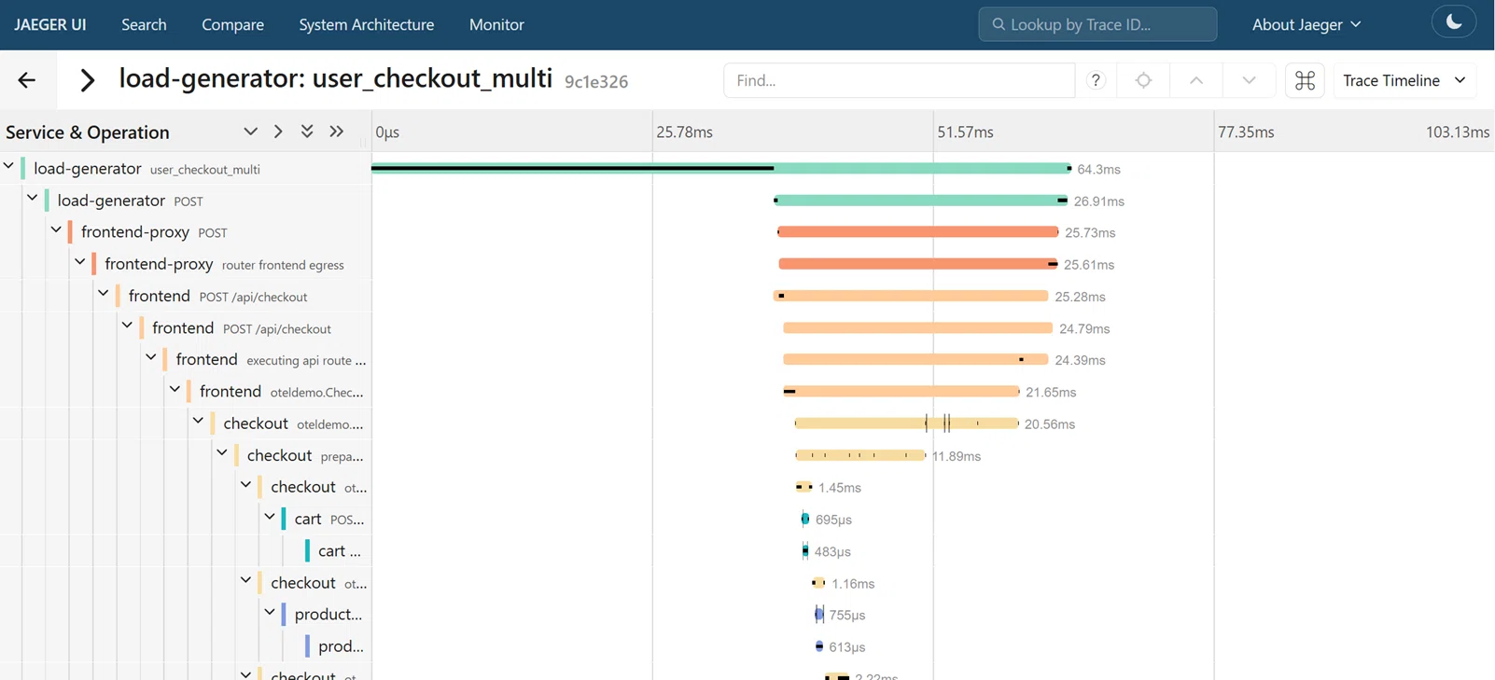The image size is (1495, 680).
Task: Open the System Architecture page
Action: [x=366, y=24]
